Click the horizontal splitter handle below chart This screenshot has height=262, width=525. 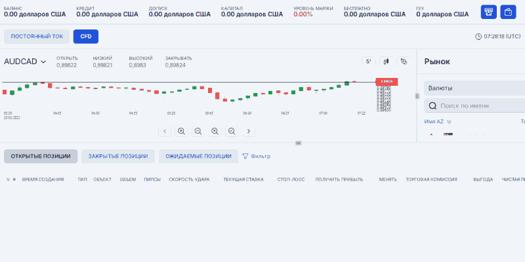coord(298,143)
